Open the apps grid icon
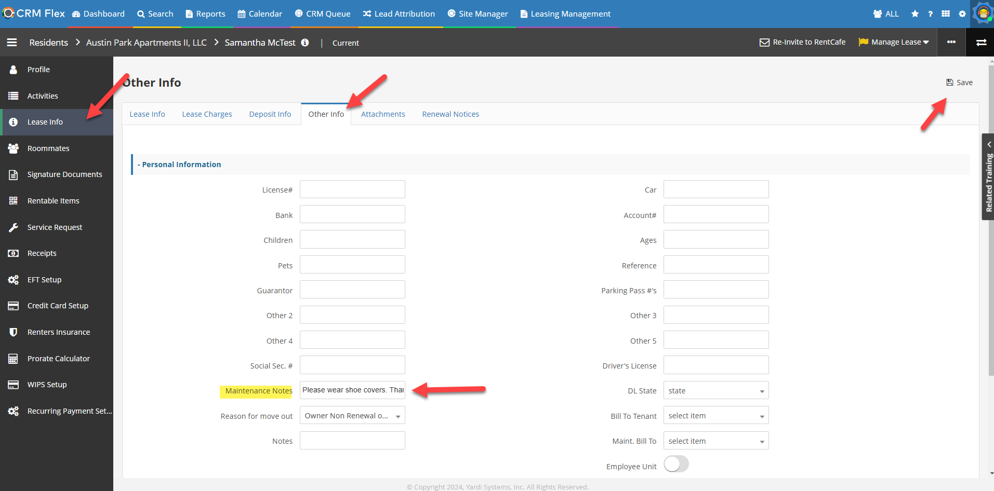Image resolution: width=994 pixels, height=491 pixels. 946,14
